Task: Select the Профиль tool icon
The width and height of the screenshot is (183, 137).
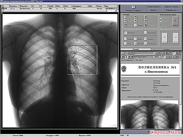Action: click(x=135, y=43)
